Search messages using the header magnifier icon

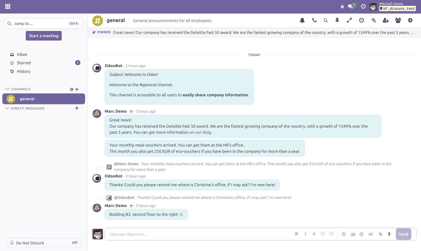point(326,20)
